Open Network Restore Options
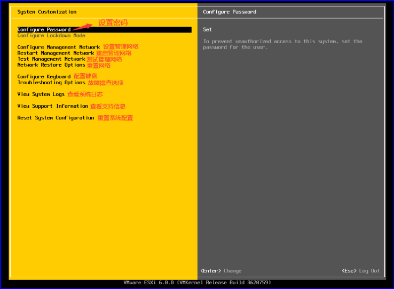 [x=51, y=65]
